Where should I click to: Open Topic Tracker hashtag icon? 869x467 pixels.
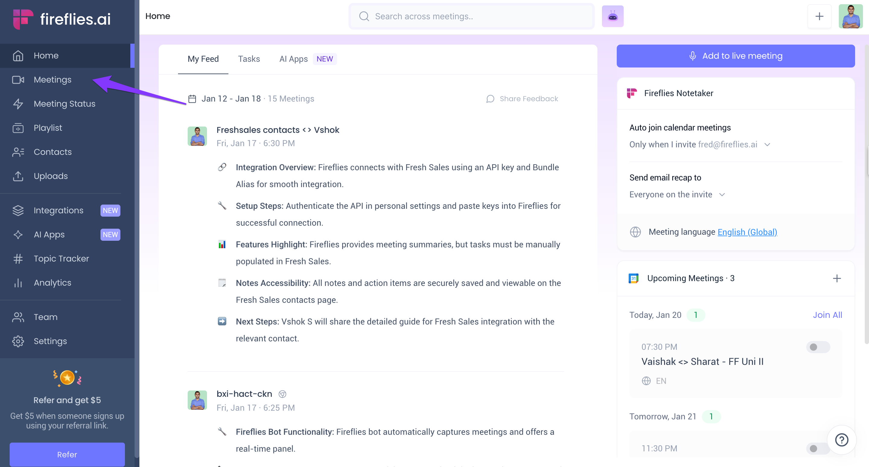tap(18, 259)
